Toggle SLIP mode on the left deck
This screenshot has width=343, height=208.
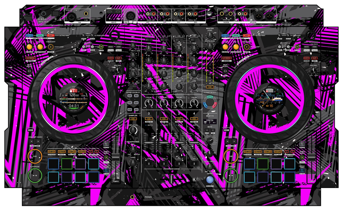(x=118, y=58)
